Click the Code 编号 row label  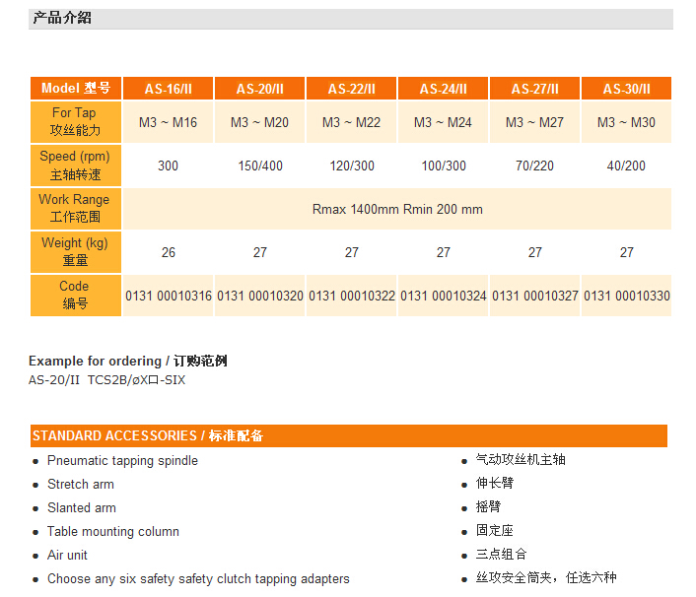pyautogui.click(x=75, y=295)
